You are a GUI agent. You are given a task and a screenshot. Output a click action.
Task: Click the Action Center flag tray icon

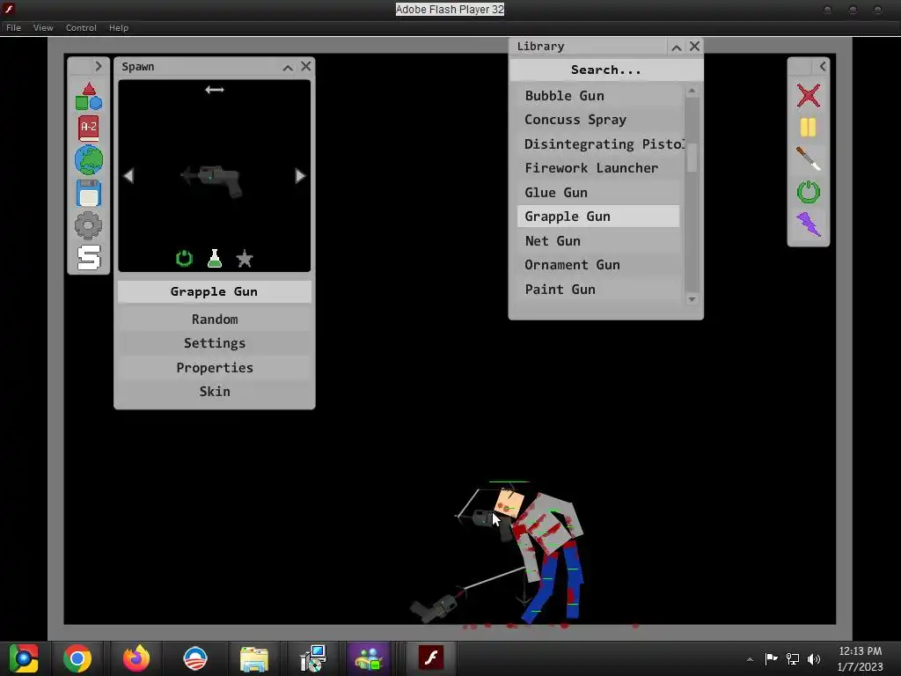[771, 658]
